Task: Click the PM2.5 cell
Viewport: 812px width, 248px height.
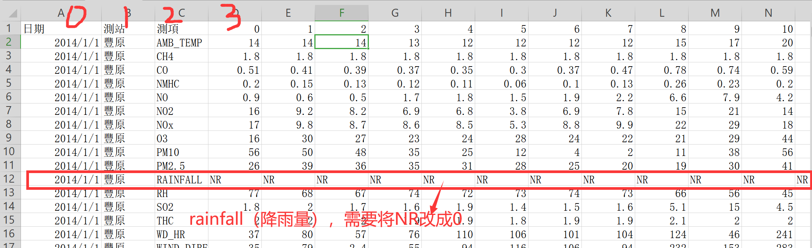Action: [x=181, y=165]
